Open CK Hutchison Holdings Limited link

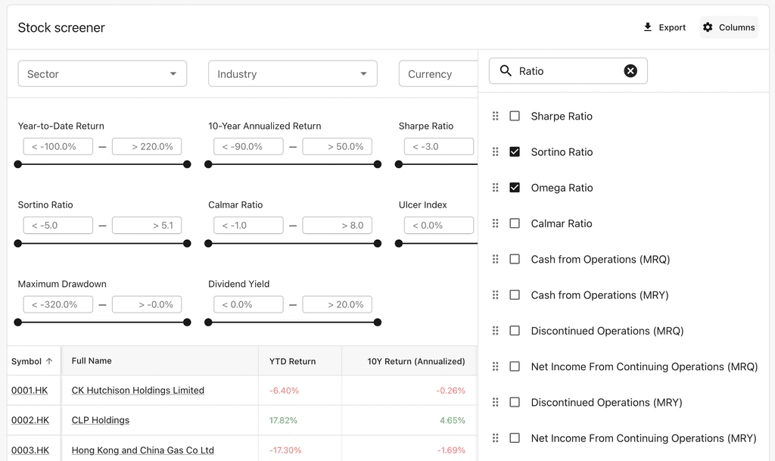click(138, 391)
